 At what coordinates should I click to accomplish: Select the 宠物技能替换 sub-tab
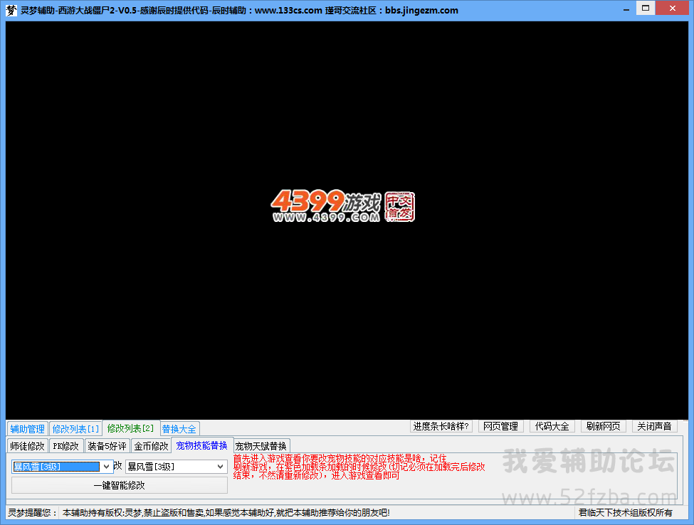click(202, 445)
